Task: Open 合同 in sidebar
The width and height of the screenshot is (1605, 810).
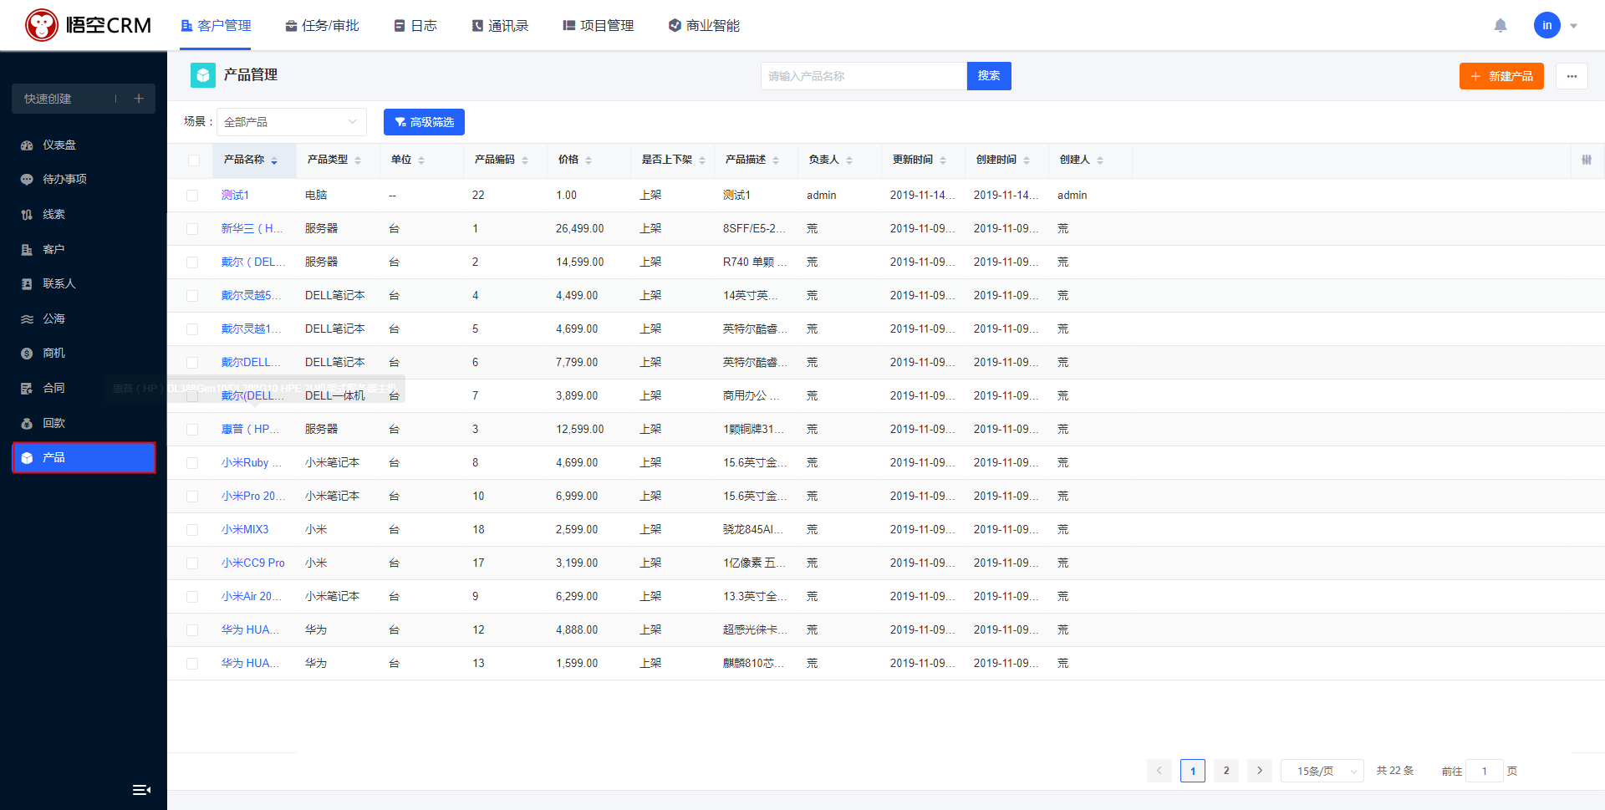Action: [x=84, y=388]
